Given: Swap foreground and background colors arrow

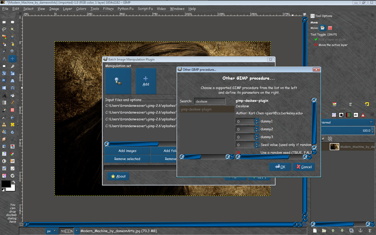Looking at the screenshot, I should tap(14, 182).
